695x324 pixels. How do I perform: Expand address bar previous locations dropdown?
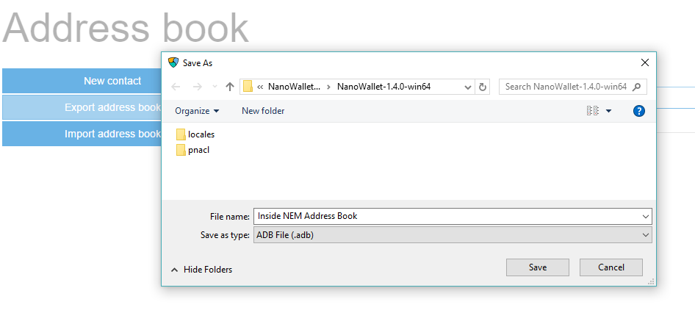(x=467, y=87)
